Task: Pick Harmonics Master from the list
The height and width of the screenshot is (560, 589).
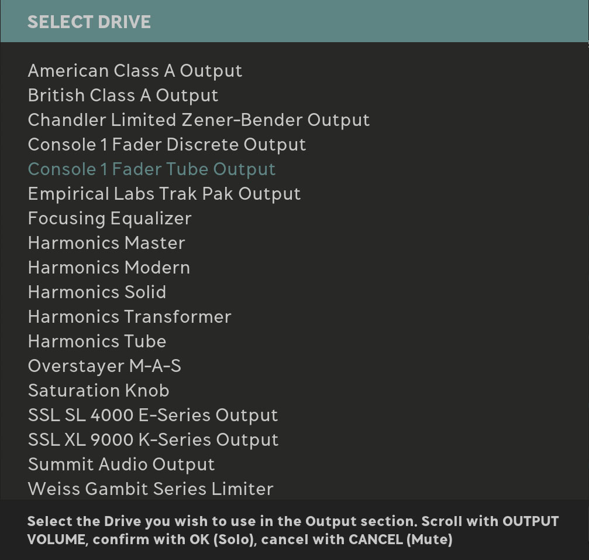Action: 106,243
